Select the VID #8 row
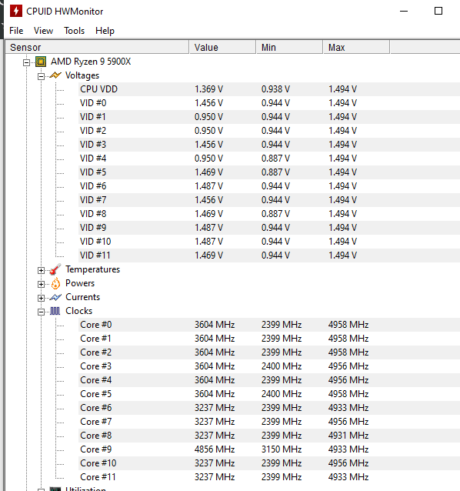 (269, 214)
